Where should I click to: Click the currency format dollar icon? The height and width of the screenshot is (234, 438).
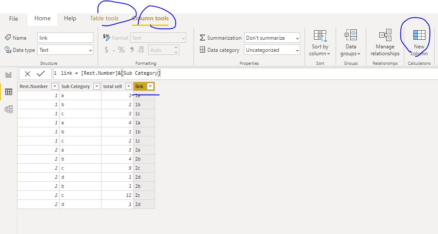106,50
